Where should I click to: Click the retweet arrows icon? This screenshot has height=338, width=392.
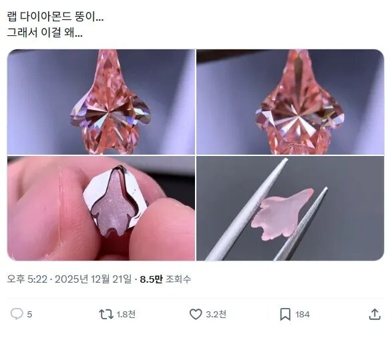coord(106,314)
